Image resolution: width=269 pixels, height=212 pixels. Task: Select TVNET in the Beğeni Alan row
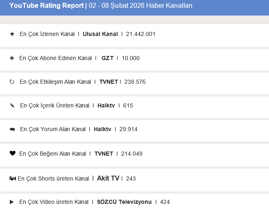(104, 154)
